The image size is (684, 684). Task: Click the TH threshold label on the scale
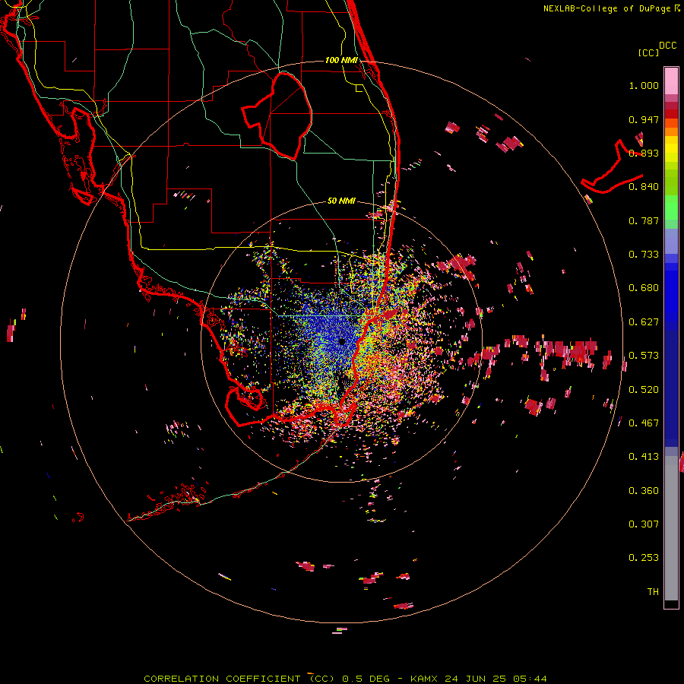[653, 592]
